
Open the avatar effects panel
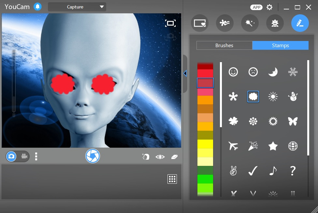point(275,23)
